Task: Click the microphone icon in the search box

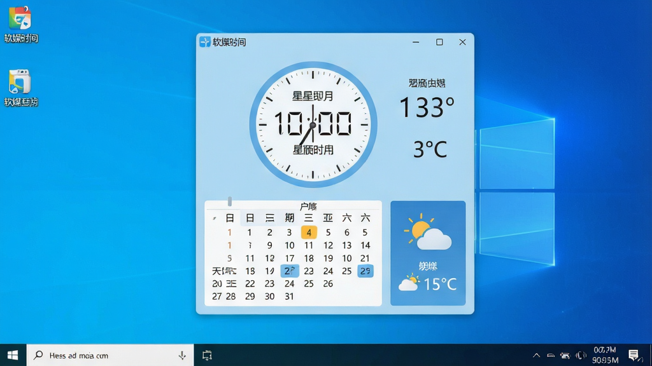Action: 182,355
